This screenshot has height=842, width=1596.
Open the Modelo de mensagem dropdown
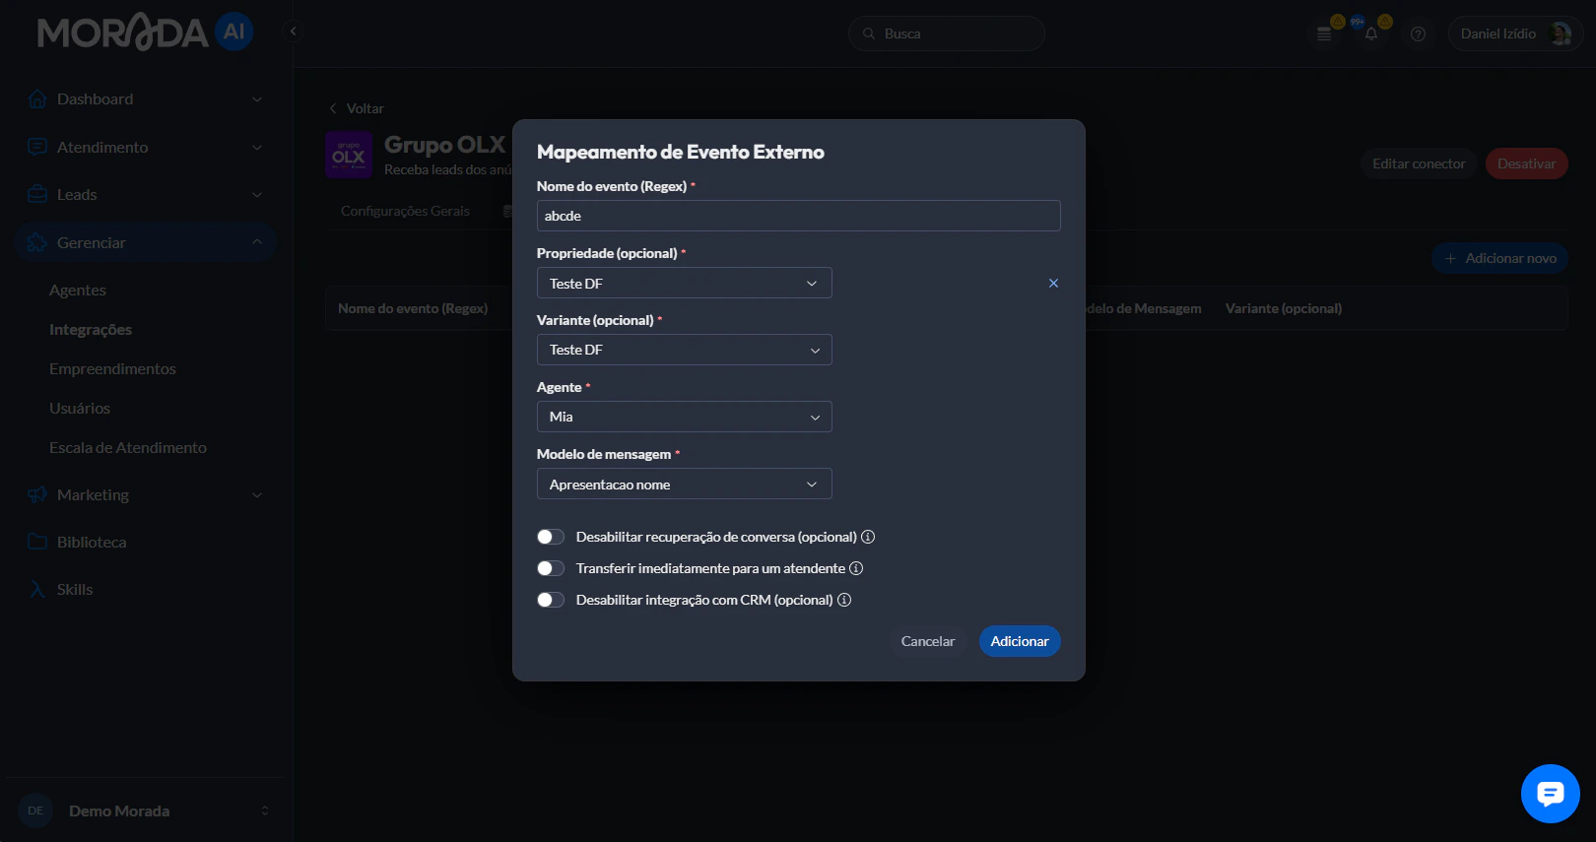pos(684,484)
